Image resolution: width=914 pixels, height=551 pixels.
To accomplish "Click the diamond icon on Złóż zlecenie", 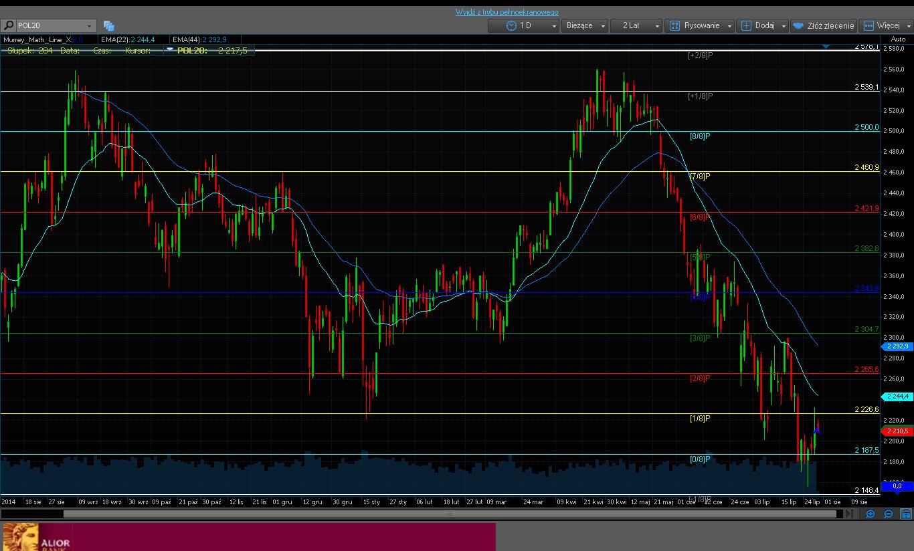I will (798, 25).
